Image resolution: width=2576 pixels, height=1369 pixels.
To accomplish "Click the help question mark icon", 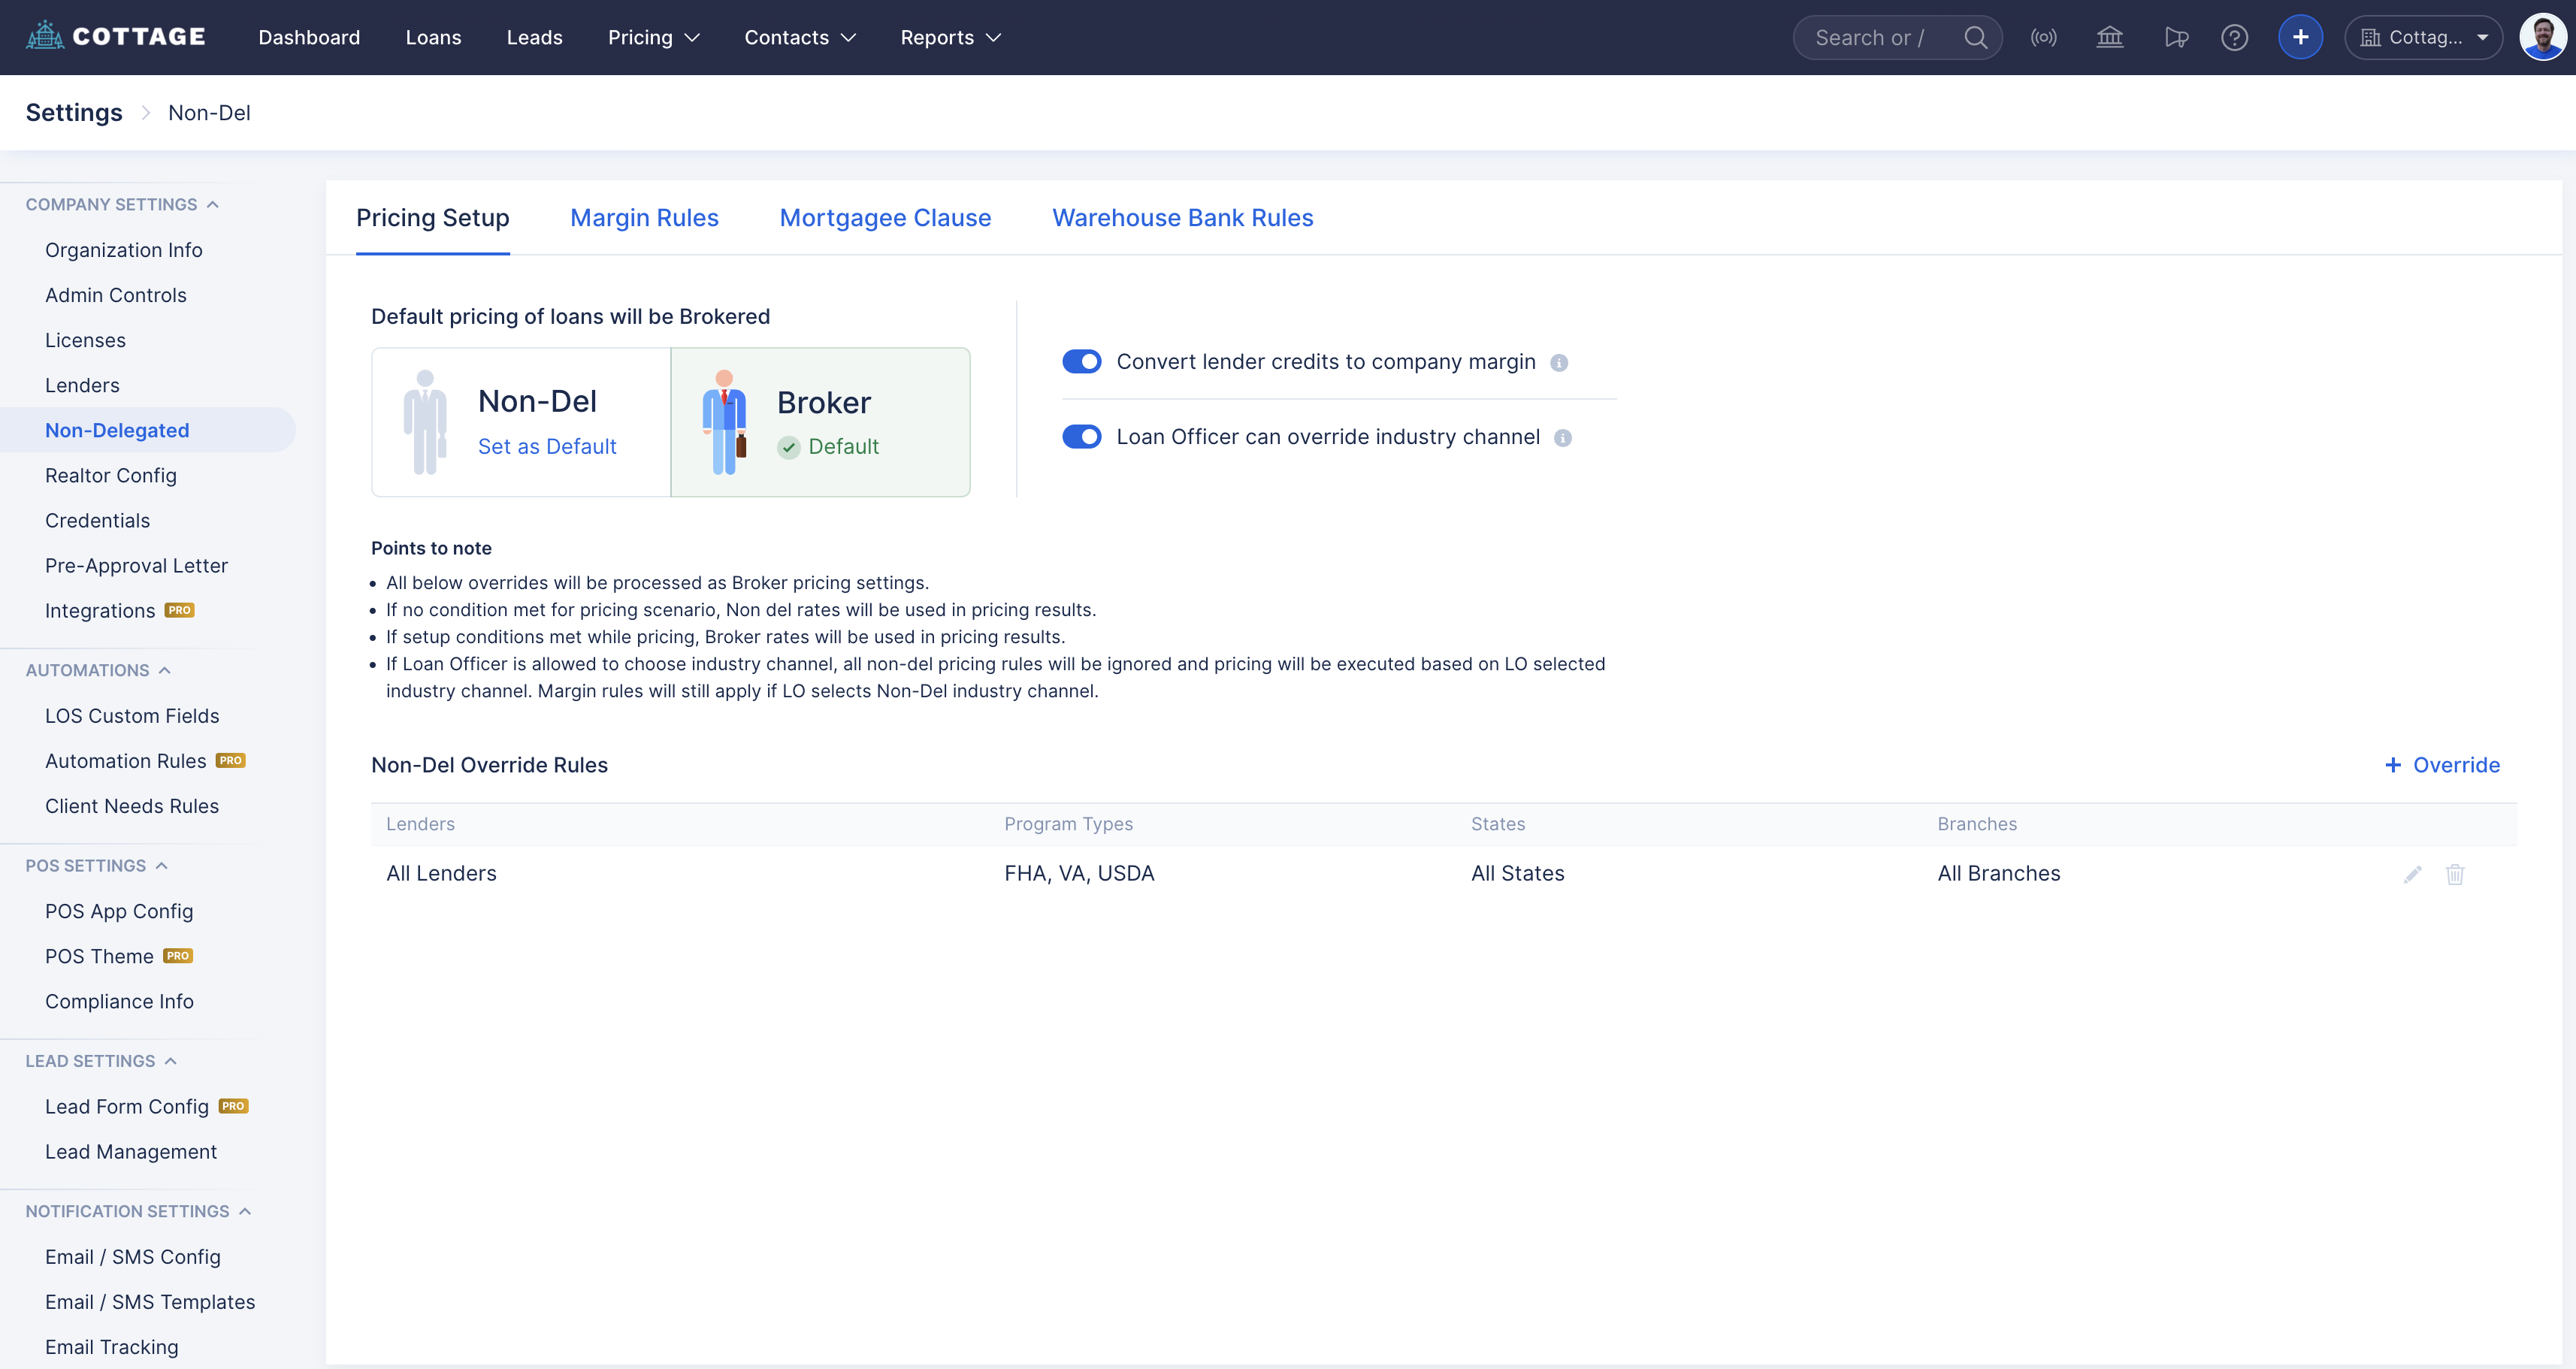I will 2234,37.
